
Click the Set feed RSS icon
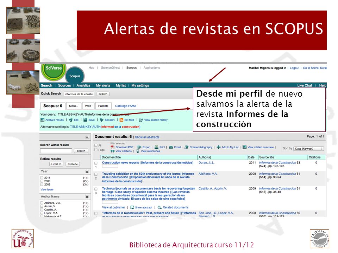pyautogui.click(x=121, y=120)
